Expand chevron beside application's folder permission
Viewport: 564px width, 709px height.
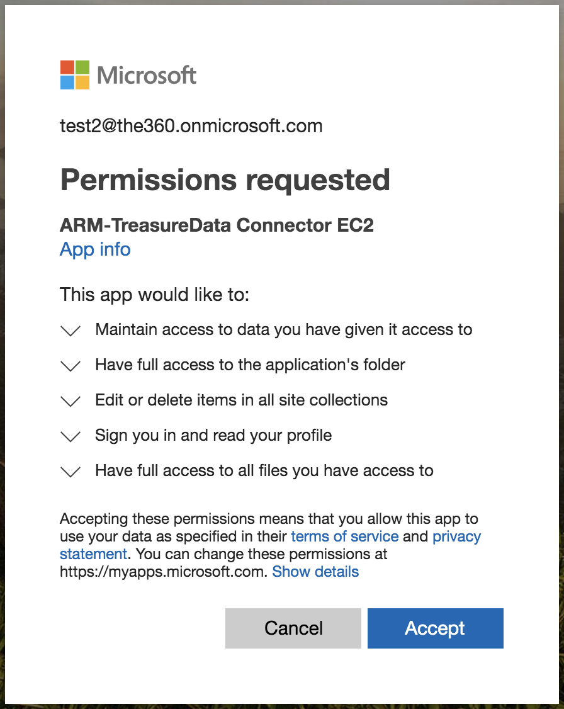click(x=70, y=366)
